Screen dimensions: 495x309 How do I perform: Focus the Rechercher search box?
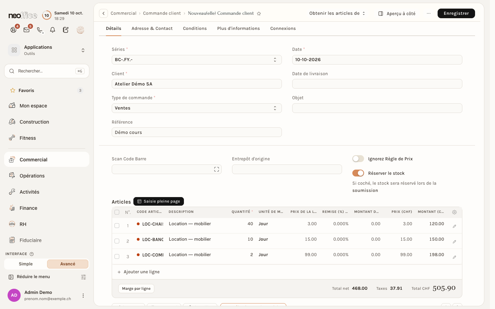pos(47,71)
